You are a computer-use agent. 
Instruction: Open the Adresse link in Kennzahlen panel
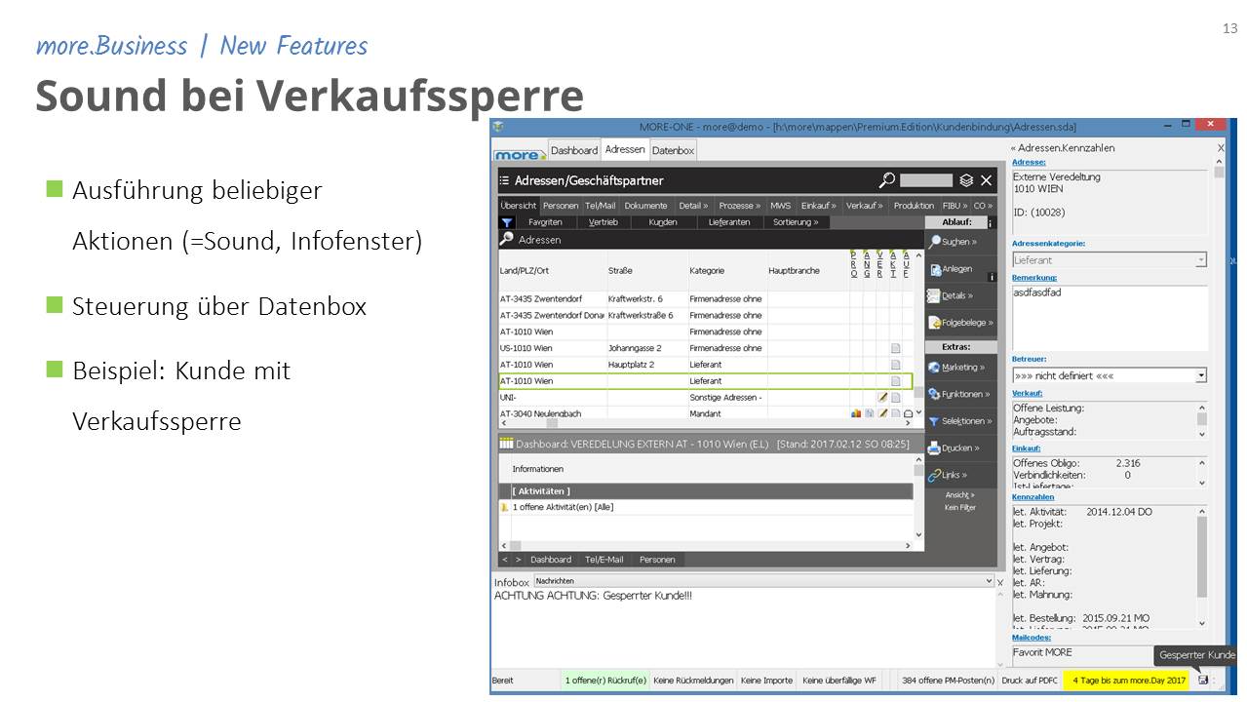1029,162
